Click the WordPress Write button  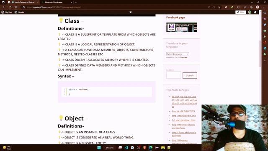[241, 12]
